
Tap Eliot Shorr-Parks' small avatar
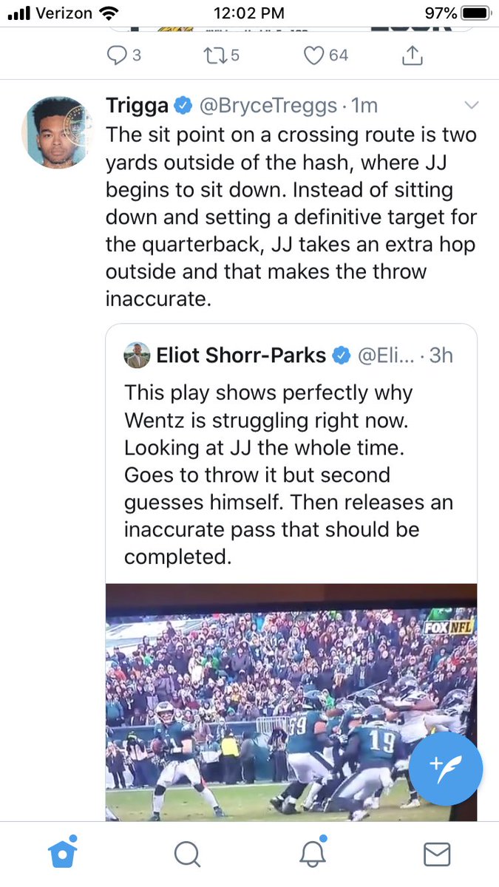click(137, 356)
